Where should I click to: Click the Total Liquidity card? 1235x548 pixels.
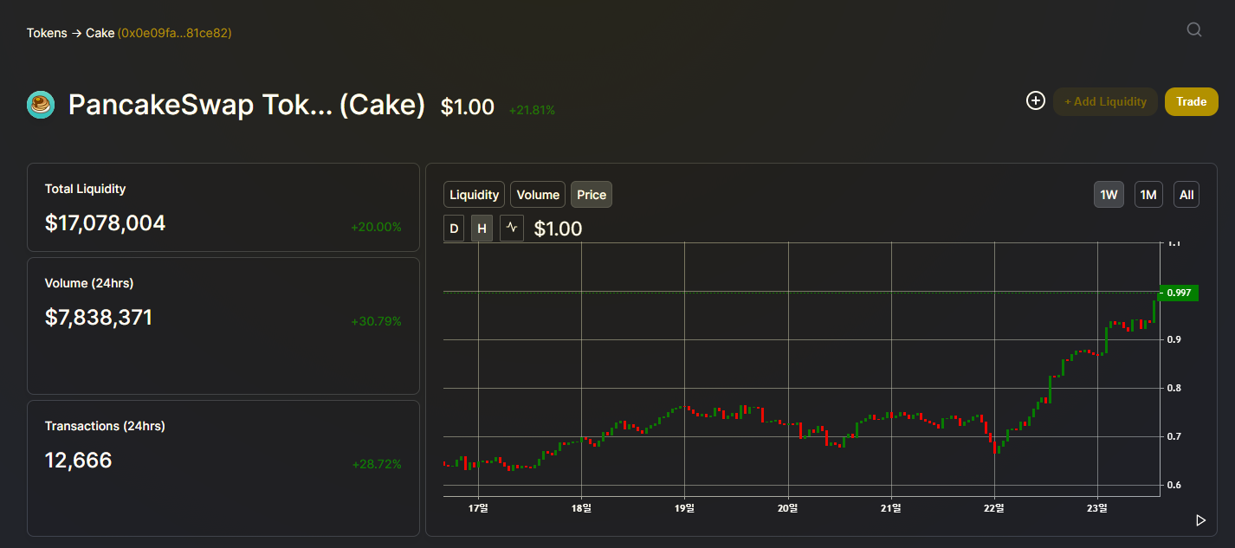[x=223, y=208]
